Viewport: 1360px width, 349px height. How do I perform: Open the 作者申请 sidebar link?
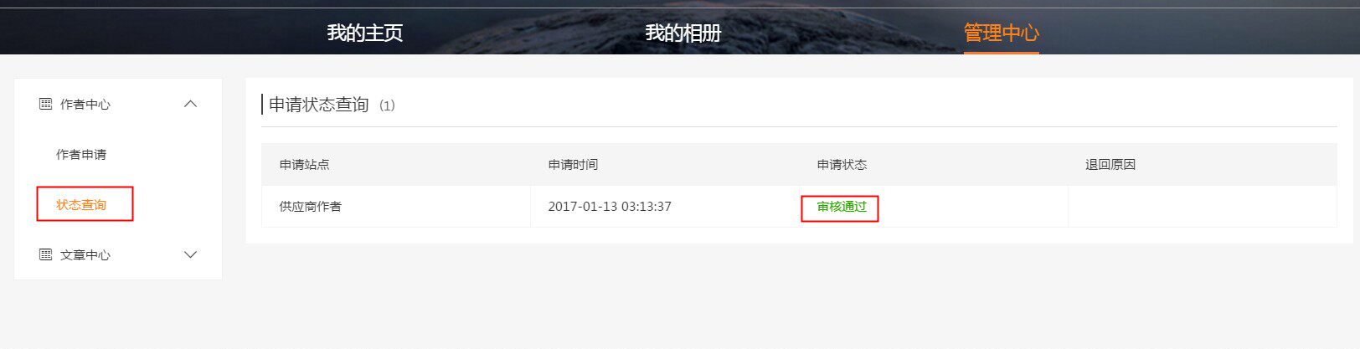pyautogui.click(x=81, y=154)
